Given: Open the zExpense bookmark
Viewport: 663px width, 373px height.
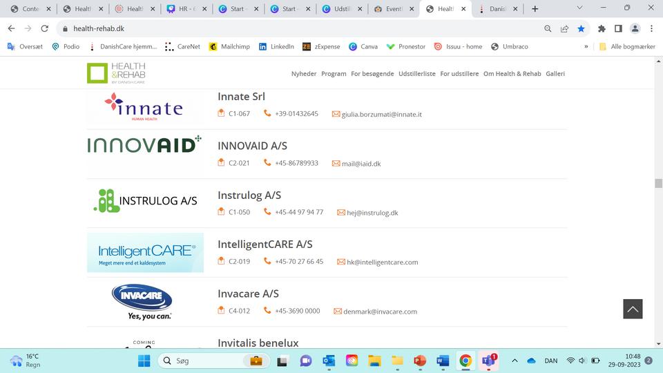Looking at the screenshot, I should (x=321, y=46).
